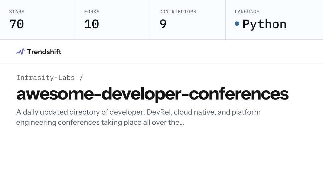Select the STARS label
The width and height of the screenshot is (323, 169).
[17, 12]
